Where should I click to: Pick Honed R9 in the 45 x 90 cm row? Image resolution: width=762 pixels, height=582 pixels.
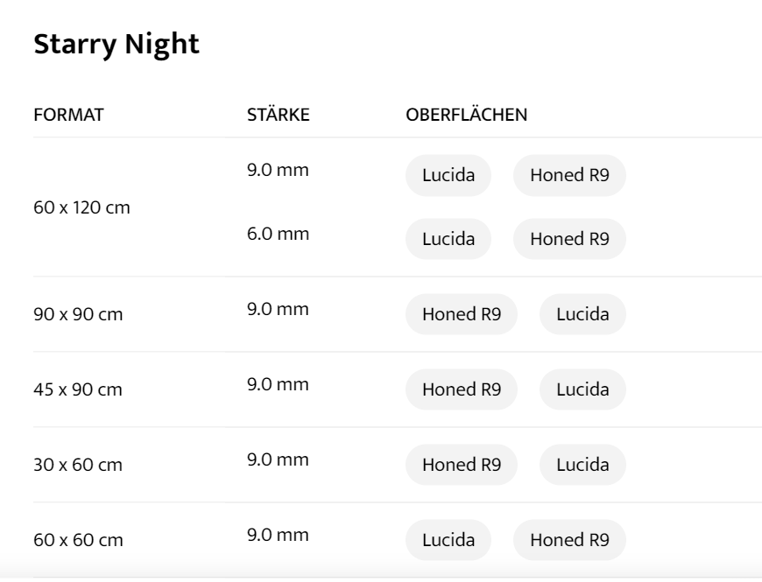[461, 389]
